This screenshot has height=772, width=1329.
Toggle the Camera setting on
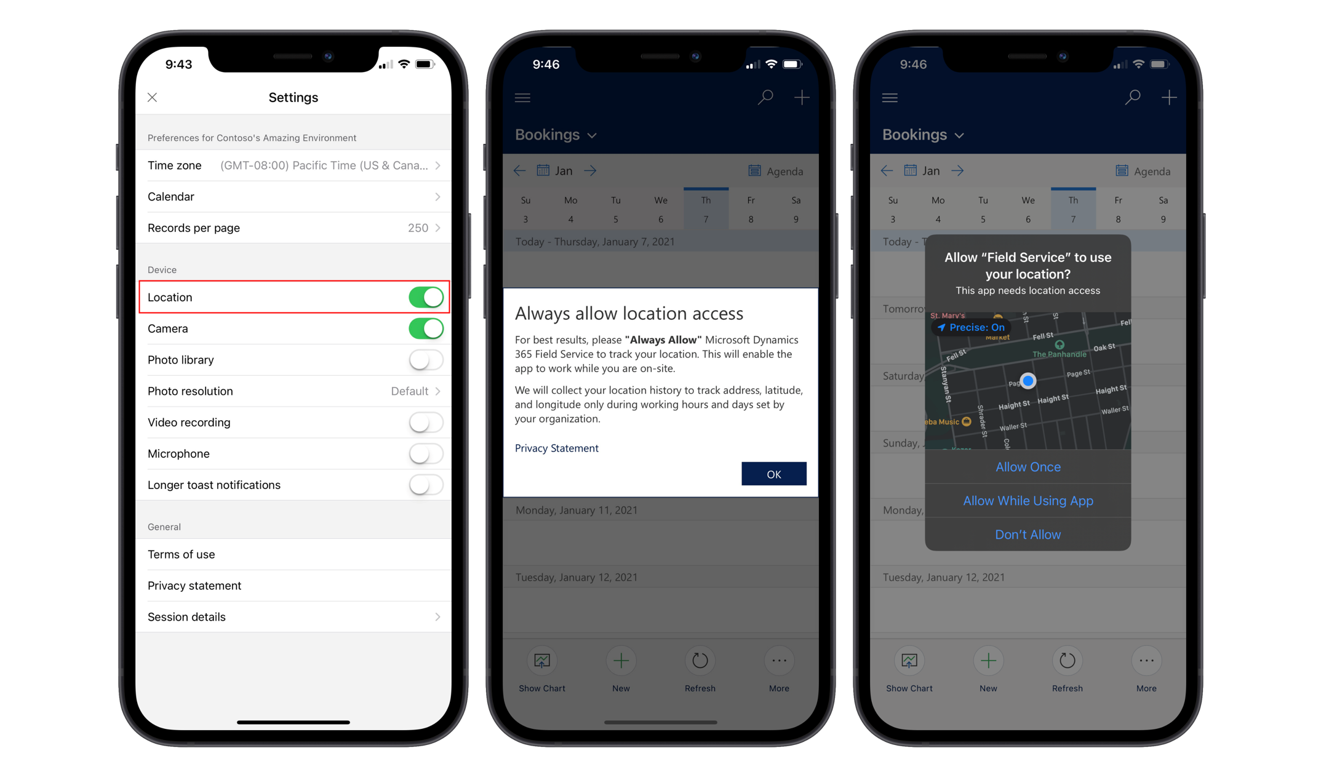tap(424, 328)
